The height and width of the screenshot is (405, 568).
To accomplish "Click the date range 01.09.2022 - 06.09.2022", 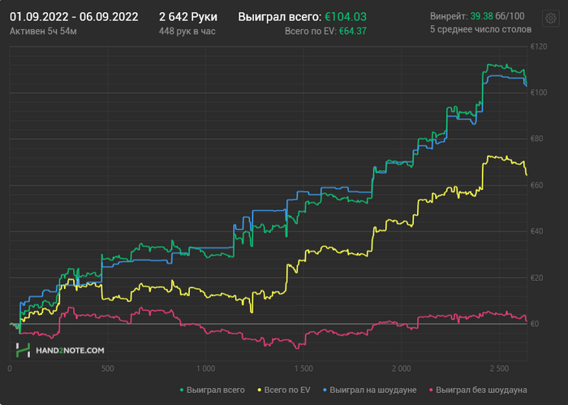I will (x=74, y=17).
